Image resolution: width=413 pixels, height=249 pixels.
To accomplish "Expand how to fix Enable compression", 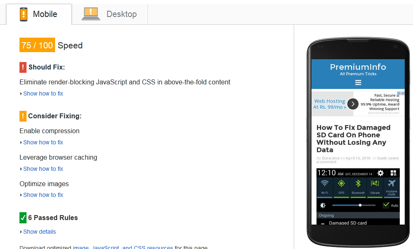I will tap(43, 142).
